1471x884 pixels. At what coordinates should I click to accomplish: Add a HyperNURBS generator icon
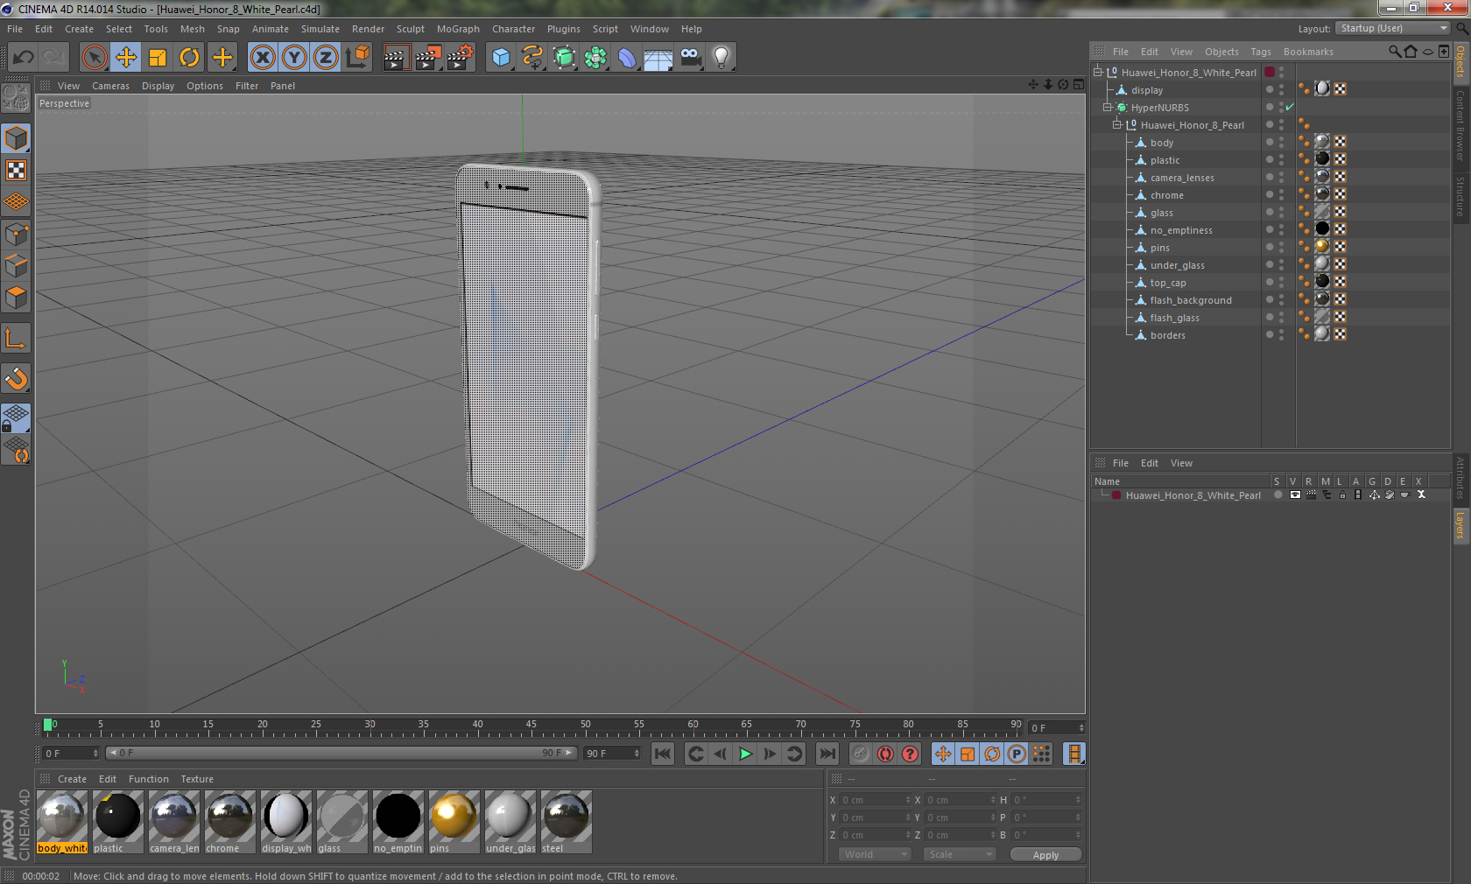[x=564, y=58]
